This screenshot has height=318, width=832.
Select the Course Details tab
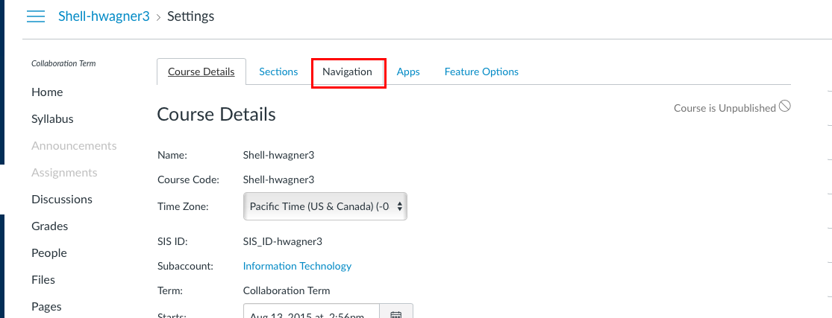point(201,72)
